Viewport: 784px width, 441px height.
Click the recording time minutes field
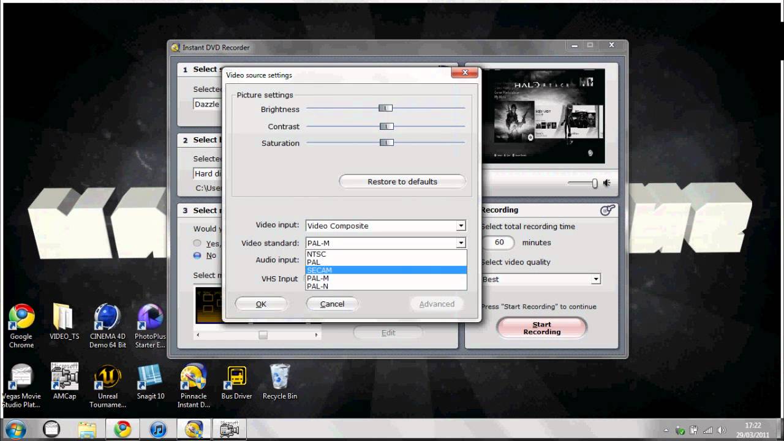pos(499,243)
